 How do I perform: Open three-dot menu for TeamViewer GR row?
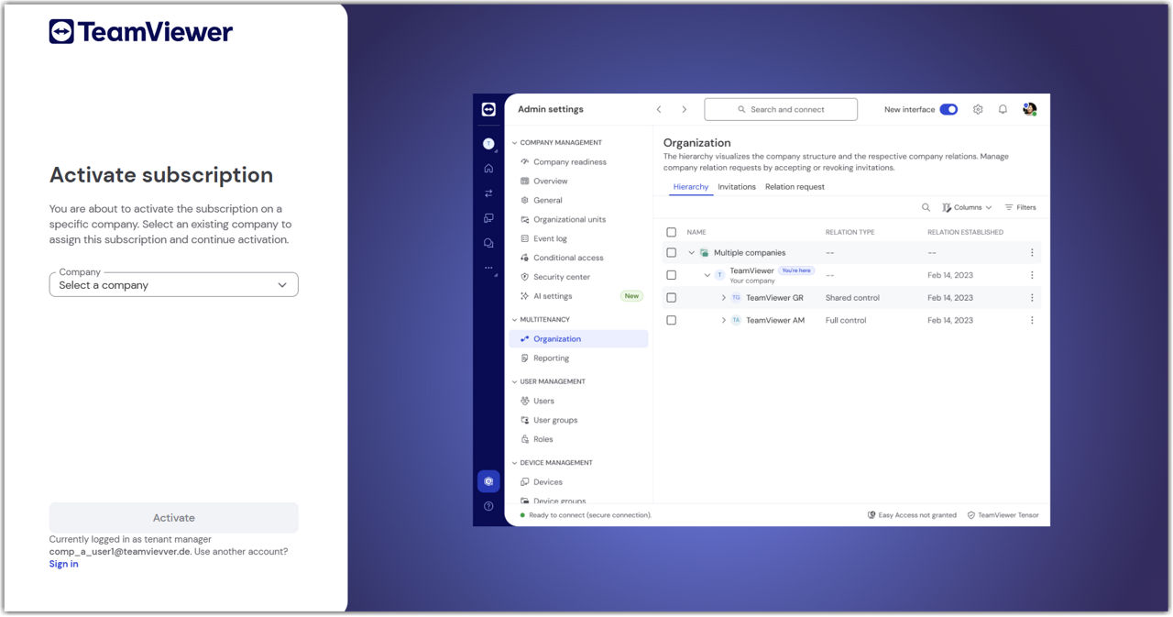(1032, 298)
